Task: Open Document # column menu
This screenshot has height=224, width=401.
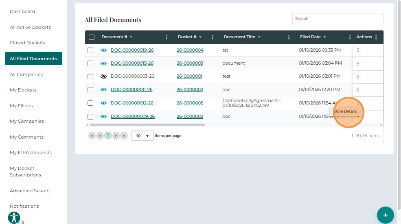Action: pos(167,37)
